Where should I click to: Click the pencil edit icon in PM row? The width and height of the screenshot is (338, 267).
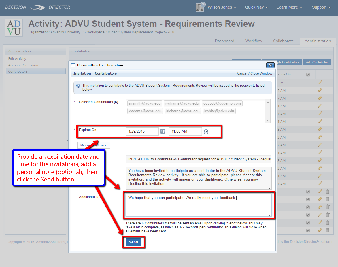pos(320,83)
